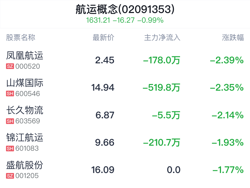
Task: Open the 山煤国际 stock entry
Action: coord(125,88)
